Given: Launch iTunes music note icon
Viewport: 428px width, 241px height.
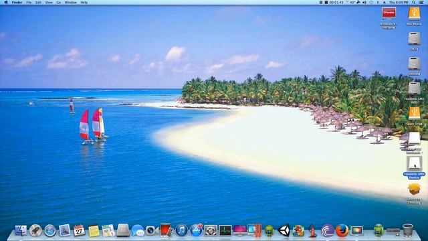Looking at the screenshot, I should click(181, 230).
